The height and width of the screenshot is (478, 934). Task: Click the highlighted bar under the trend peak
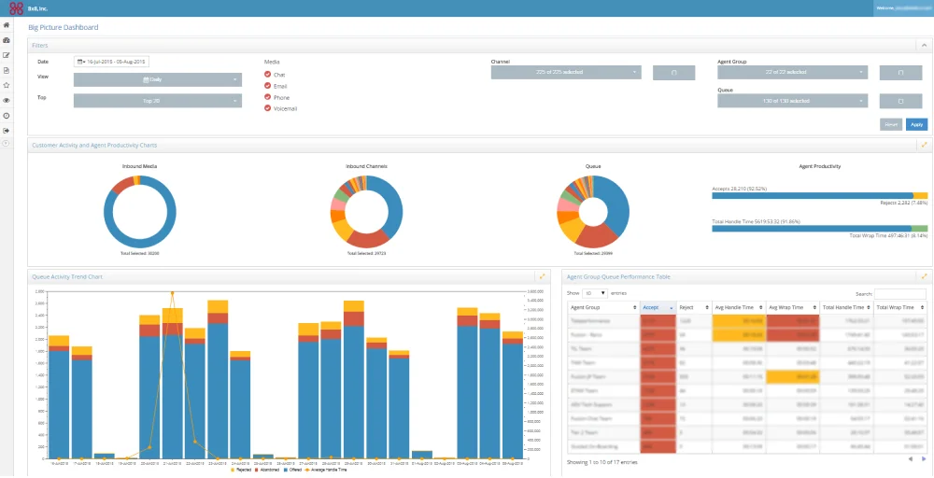pos(172,384)
